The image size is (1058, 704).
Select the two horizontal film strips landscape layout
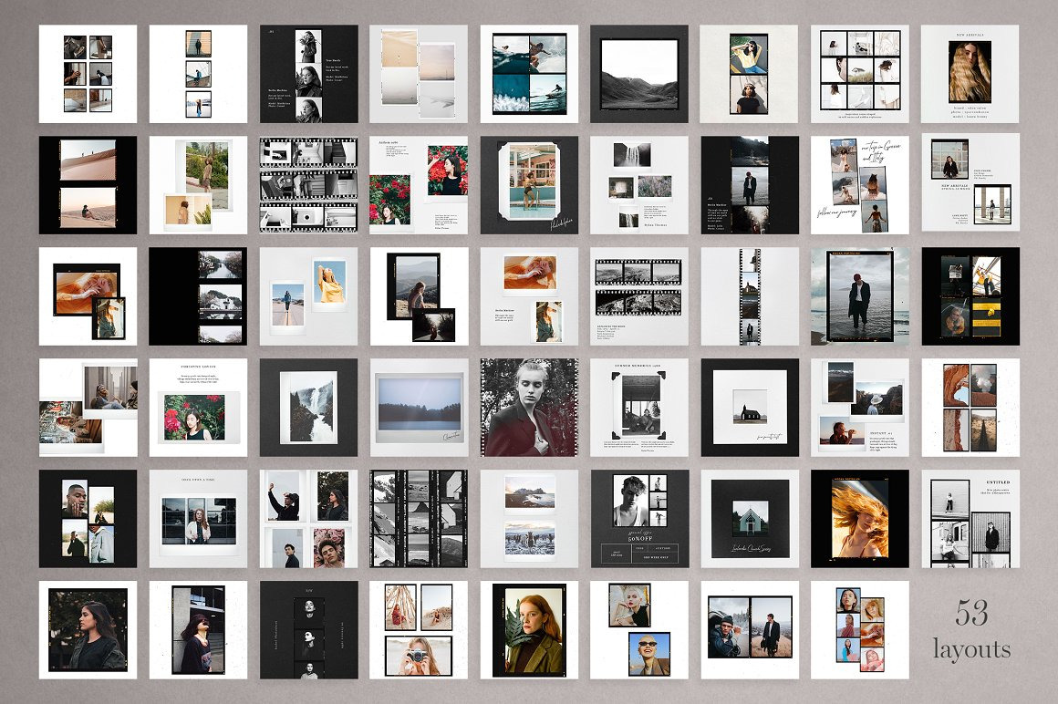[x=639, y=296]
